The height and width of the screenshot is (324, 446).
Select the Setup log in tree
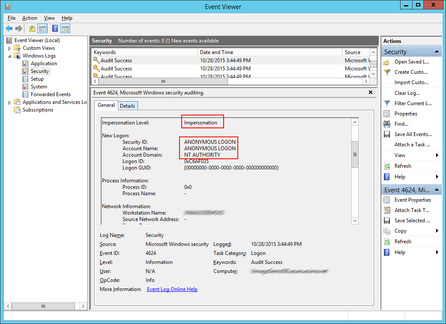[x=37, y=79]
